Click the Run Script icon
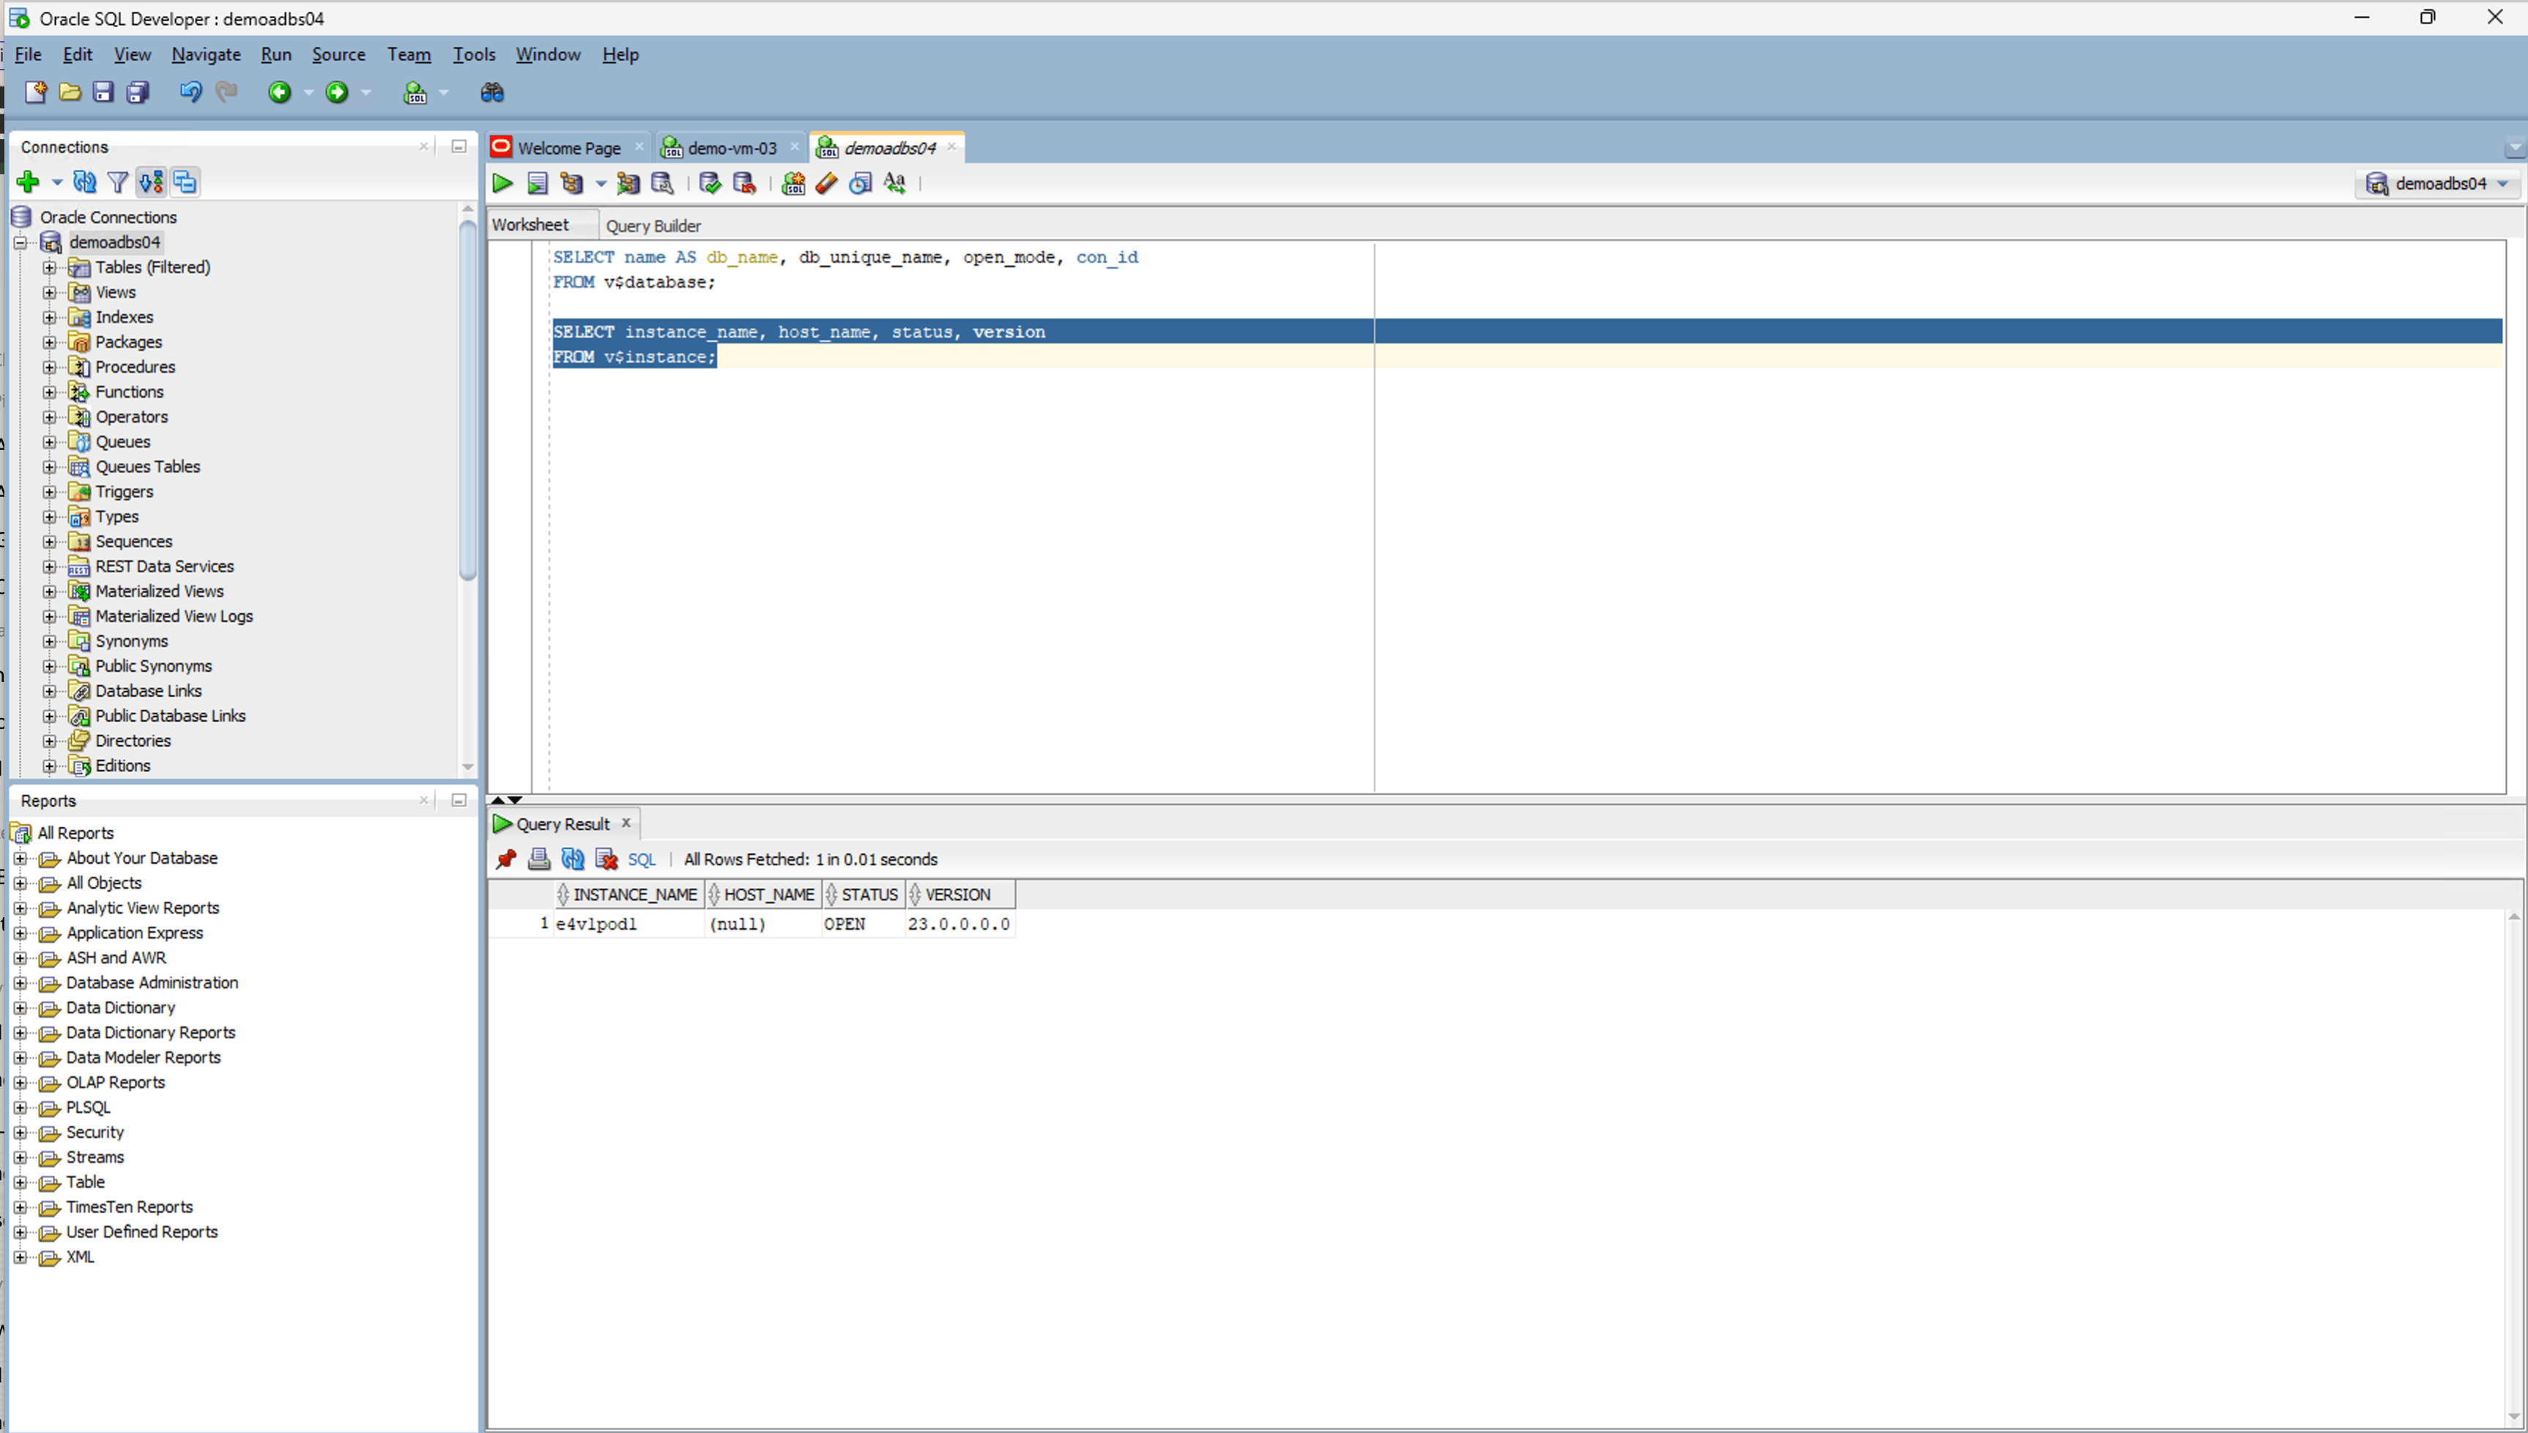This screenshot has width=2528, height=1433. (538, 183)
